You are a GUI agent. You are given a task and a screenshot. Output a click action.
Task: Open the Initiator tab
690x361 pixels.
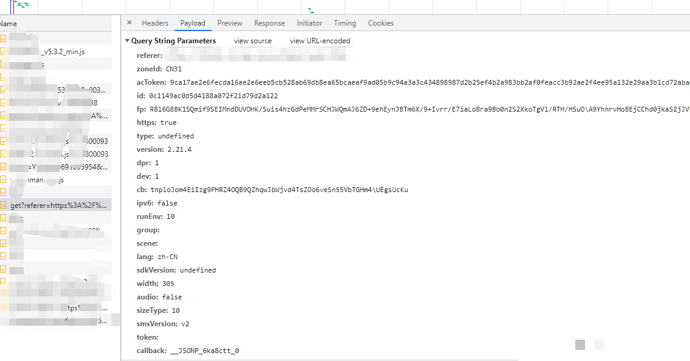point(309,23)
